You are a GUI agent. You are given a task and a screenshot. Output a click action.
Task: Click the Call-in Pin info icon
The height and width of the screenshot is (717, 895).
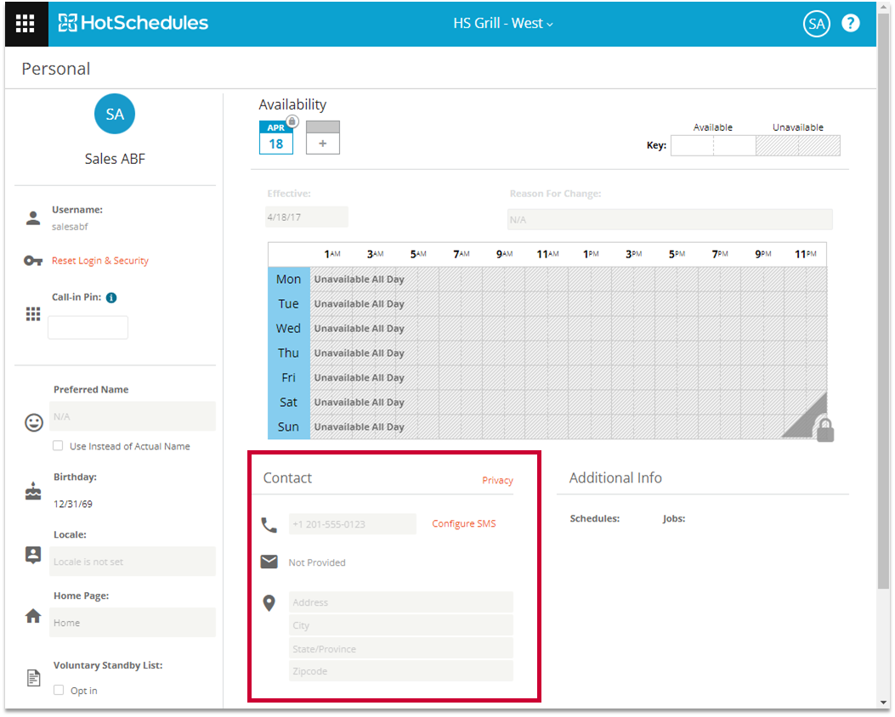click(111, 298)
